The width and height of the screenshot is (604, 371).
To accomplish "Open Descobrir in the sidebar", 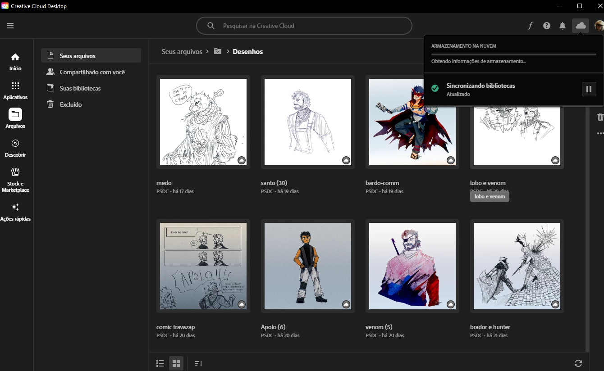I will pyautogui.click(x=15, y=148).
